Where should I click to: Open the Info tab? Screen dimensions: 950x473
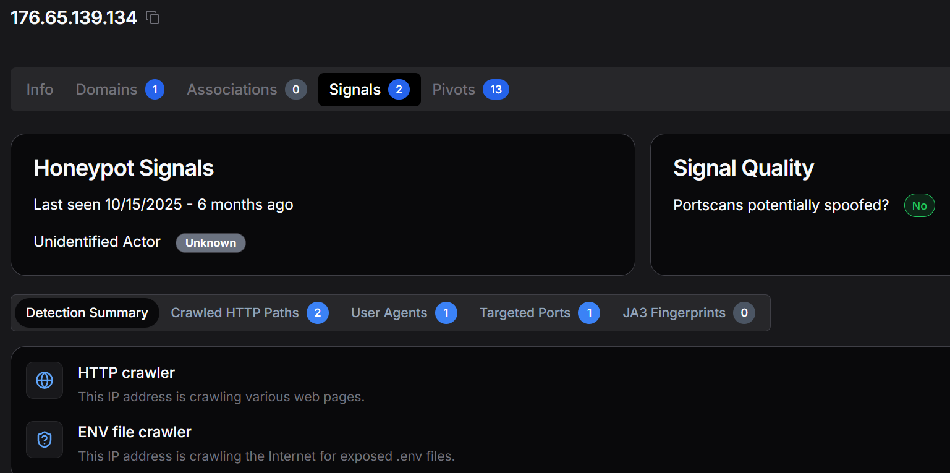[x=40, y=90]
